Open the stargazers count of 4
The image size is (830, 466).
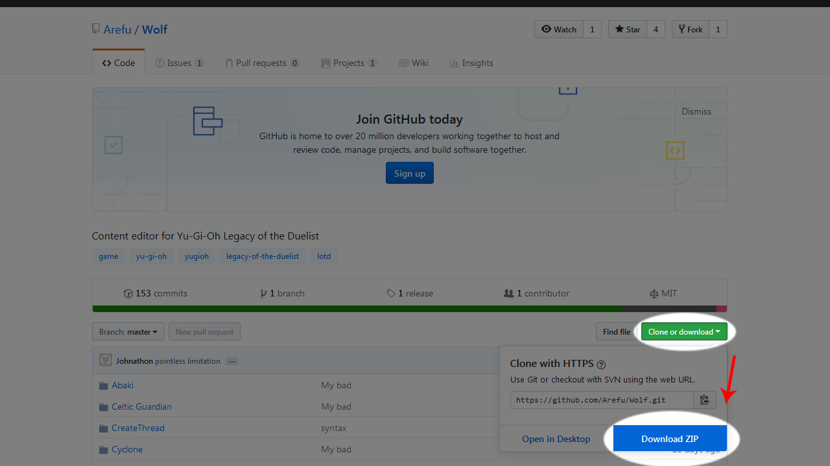tap(656, 29)
